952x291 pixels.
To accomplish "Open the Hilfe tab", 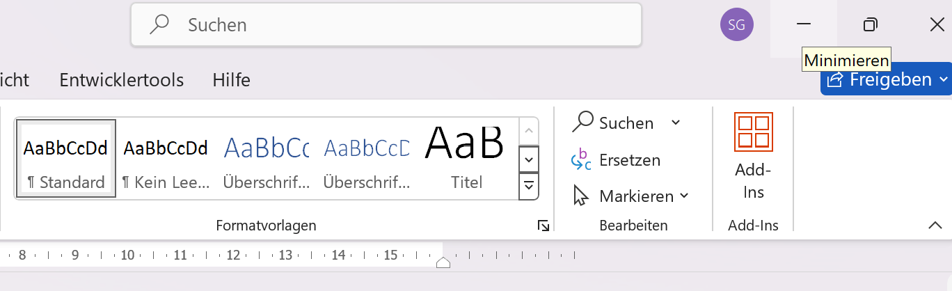I will (231, 80).
